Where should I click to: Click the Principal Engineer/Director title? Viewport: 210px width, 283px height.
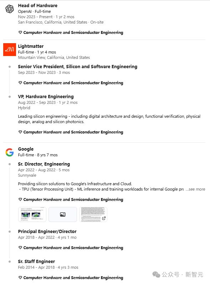(47, 231)
